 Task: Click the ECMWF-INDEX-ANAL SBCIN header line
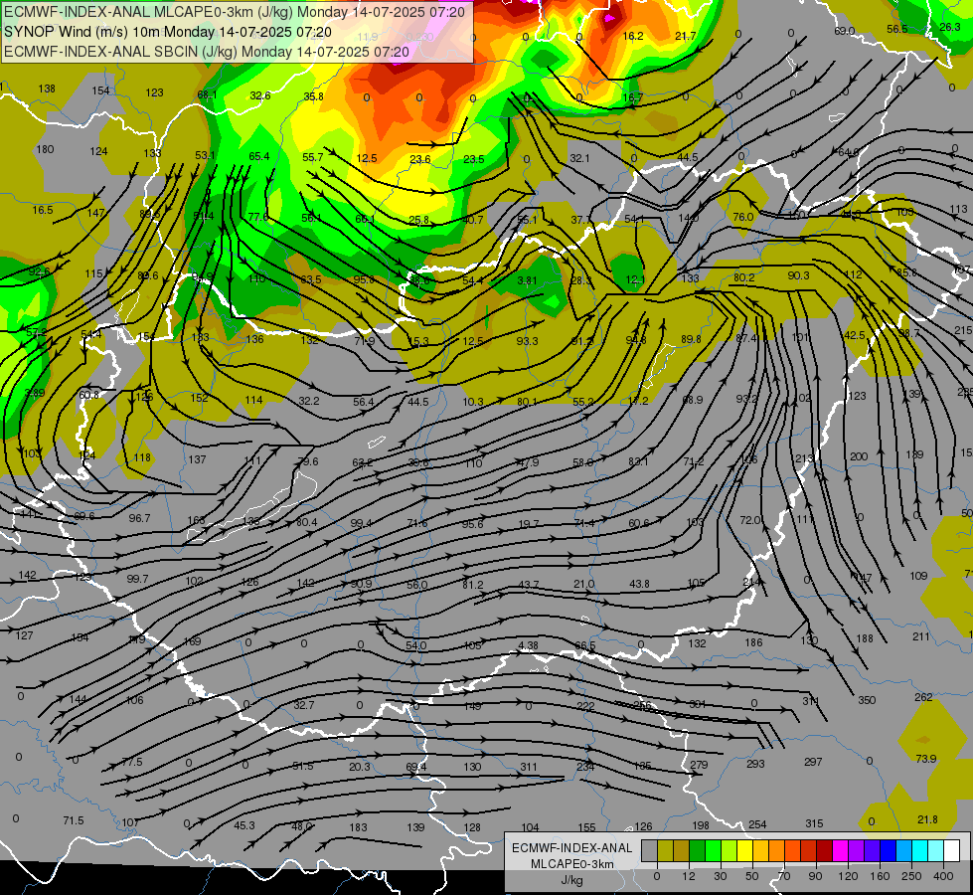[207, 52]
